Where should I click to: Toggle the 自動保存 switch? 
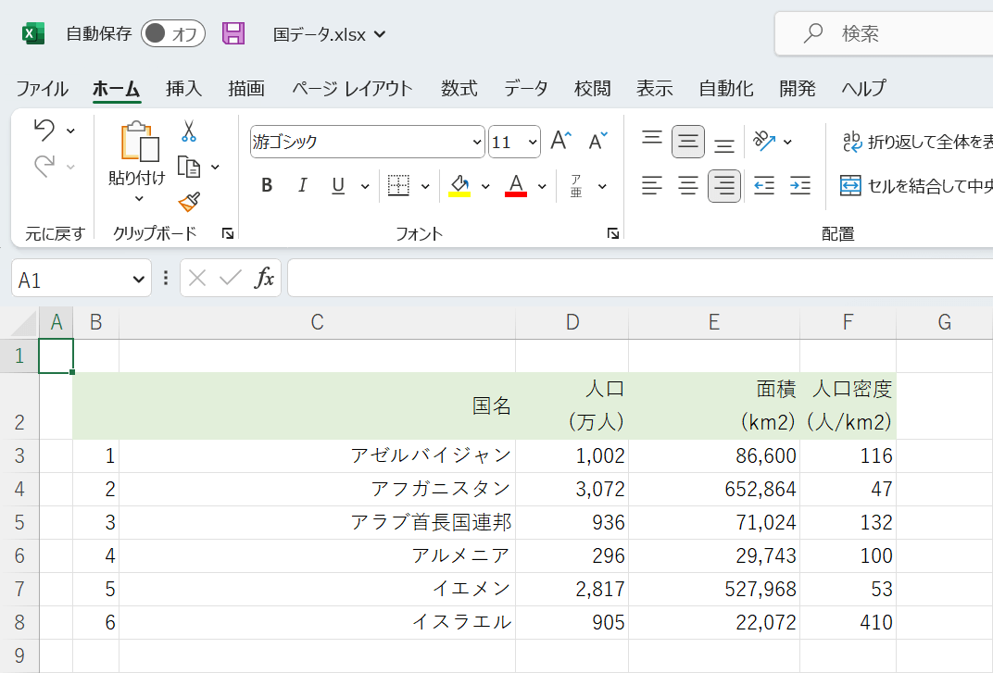click(172, 34)
